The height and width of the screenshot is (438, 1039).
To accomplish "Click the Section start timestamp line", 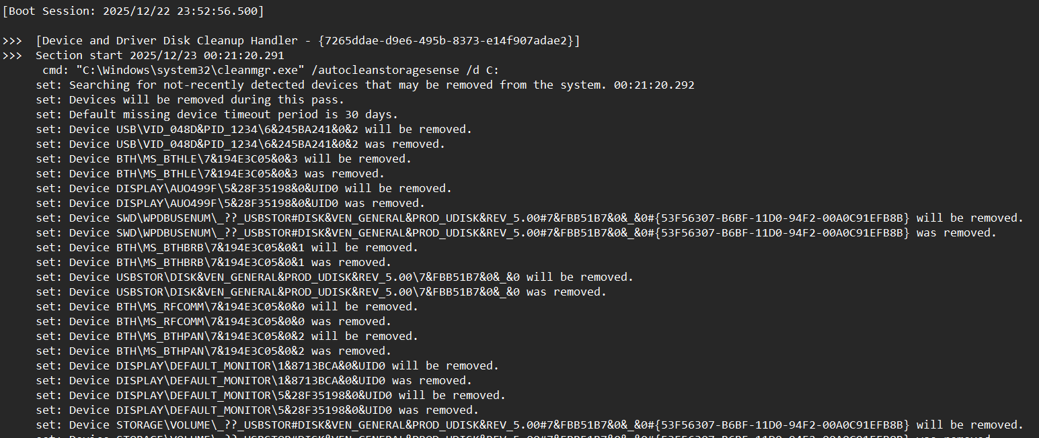I will tap(160, 56).
